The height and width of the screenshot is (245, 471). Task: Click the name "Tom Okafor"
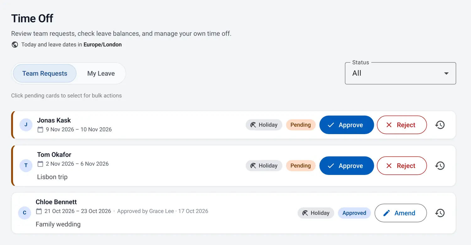tap(54, 155)
